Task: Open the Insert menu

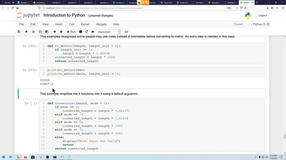Action: pos(59,24)
